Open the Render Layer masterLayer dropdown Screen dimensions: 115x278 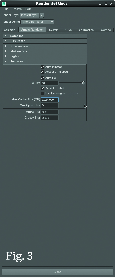pyautogui.click(x=32, y=15)
